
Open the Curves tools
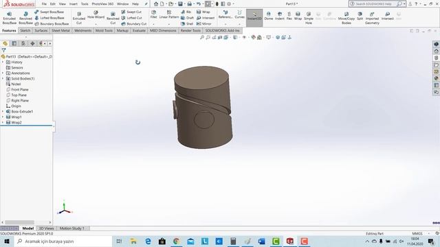coord(239,14)
